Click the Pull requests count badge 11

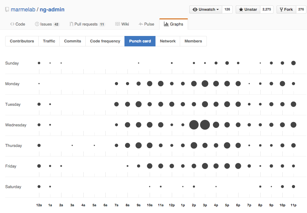click(x=102, y=24)
